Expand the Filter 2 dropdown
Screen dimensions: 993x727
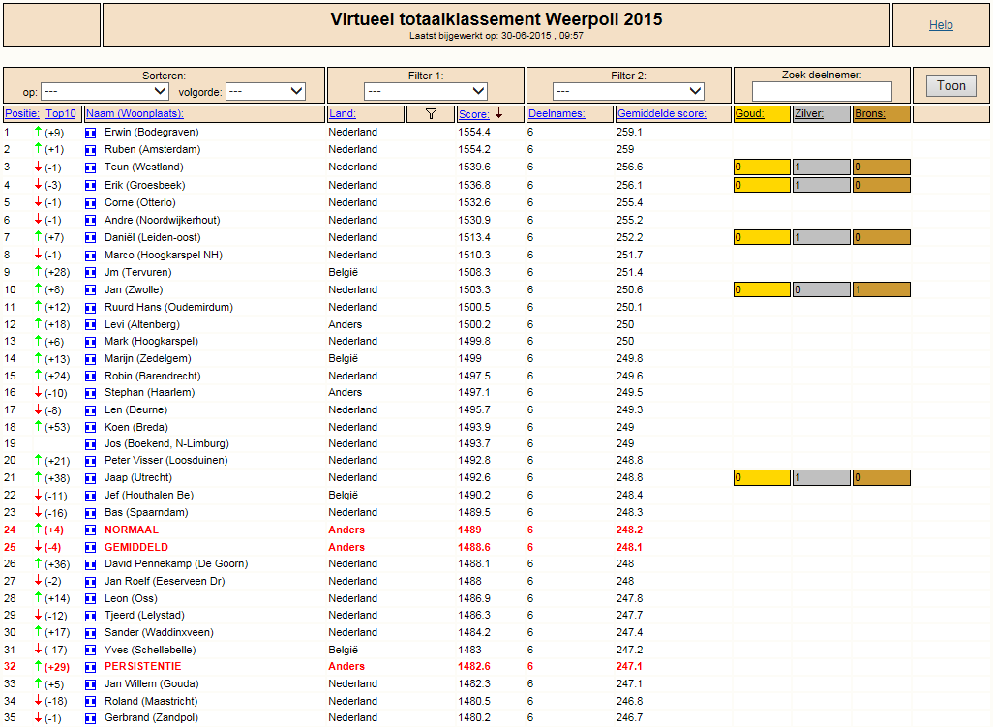pyautogui.click(x=628, y=91)
